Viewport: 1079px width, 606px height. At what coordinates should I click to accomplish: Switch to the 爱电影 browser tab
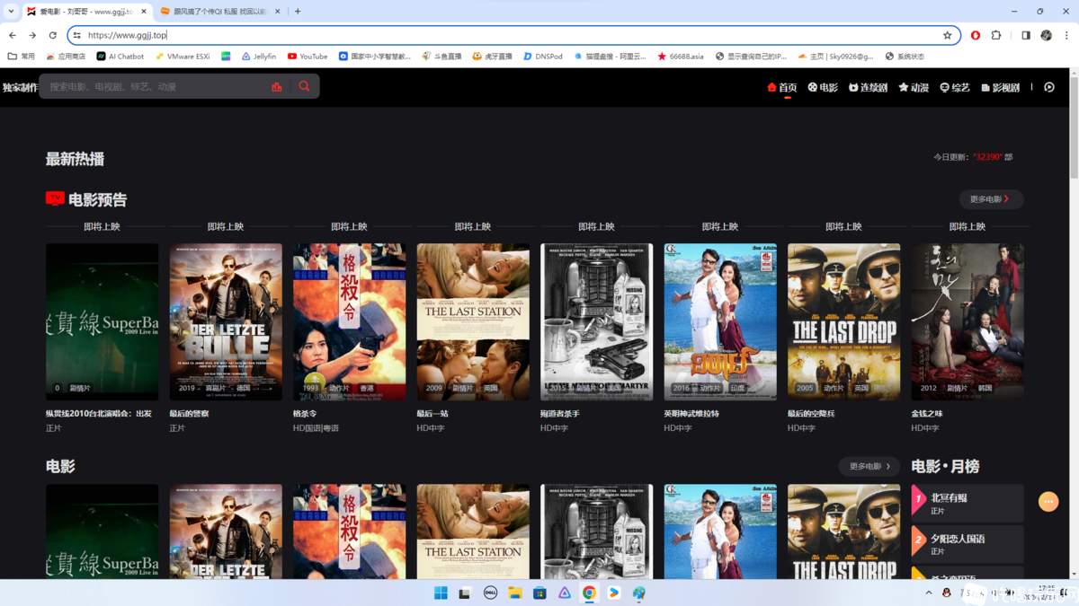(x=87, y=12)
